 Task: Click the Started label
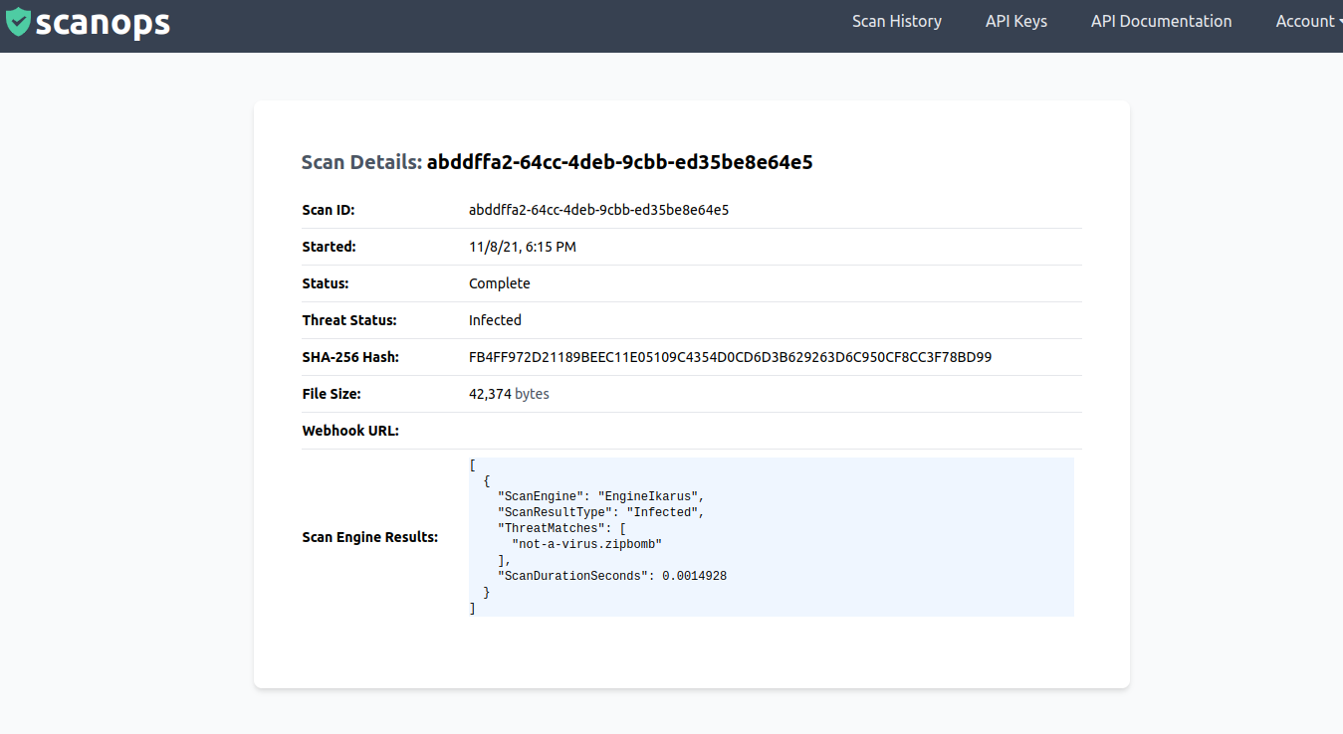pyautogui.click(x=329, y=247)
